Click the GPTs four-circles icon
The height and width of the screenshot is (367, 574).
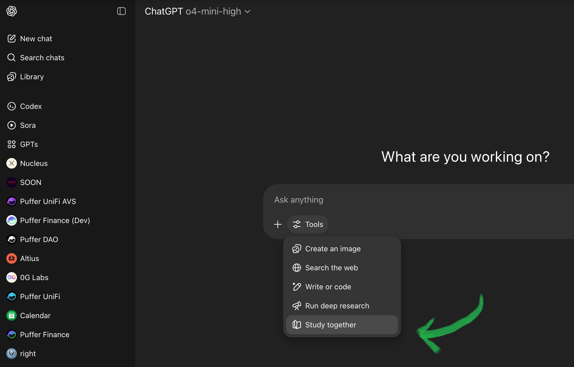click(12, 144)
